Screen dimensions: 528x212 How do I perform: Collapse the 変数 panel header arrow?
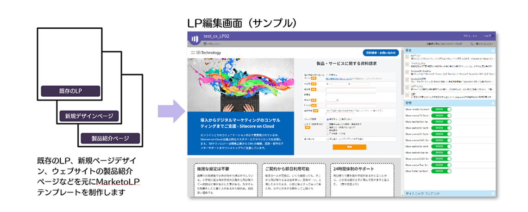click(493, 104)
